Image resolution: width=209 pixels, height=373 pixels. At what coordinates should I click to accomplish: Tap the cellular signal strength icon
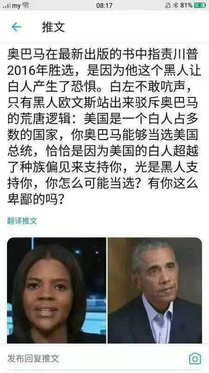tap(7, 6)
